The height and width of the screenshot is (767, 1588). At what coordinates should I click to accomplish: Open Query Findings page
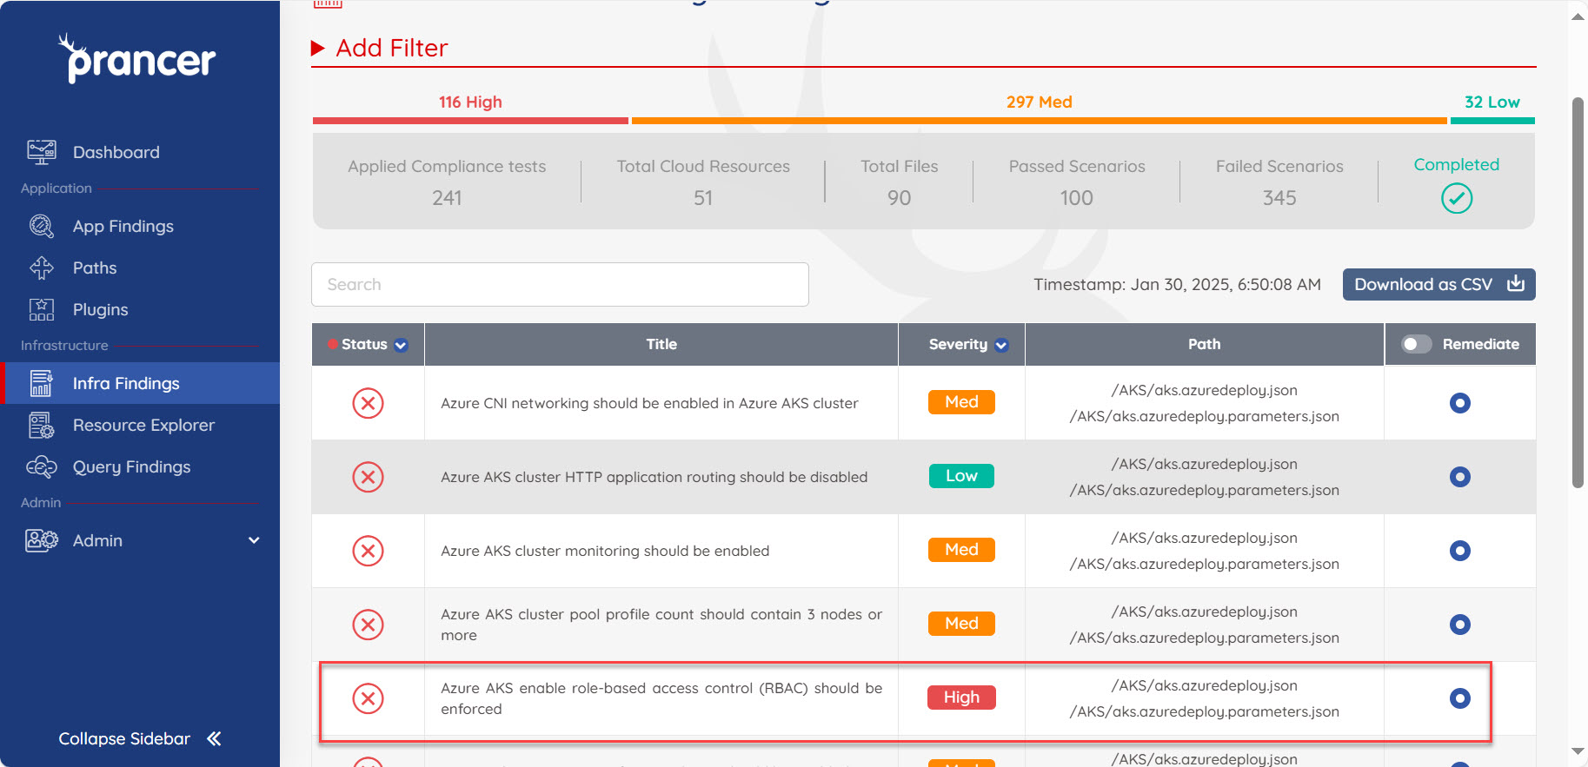[x=131, y=466]
